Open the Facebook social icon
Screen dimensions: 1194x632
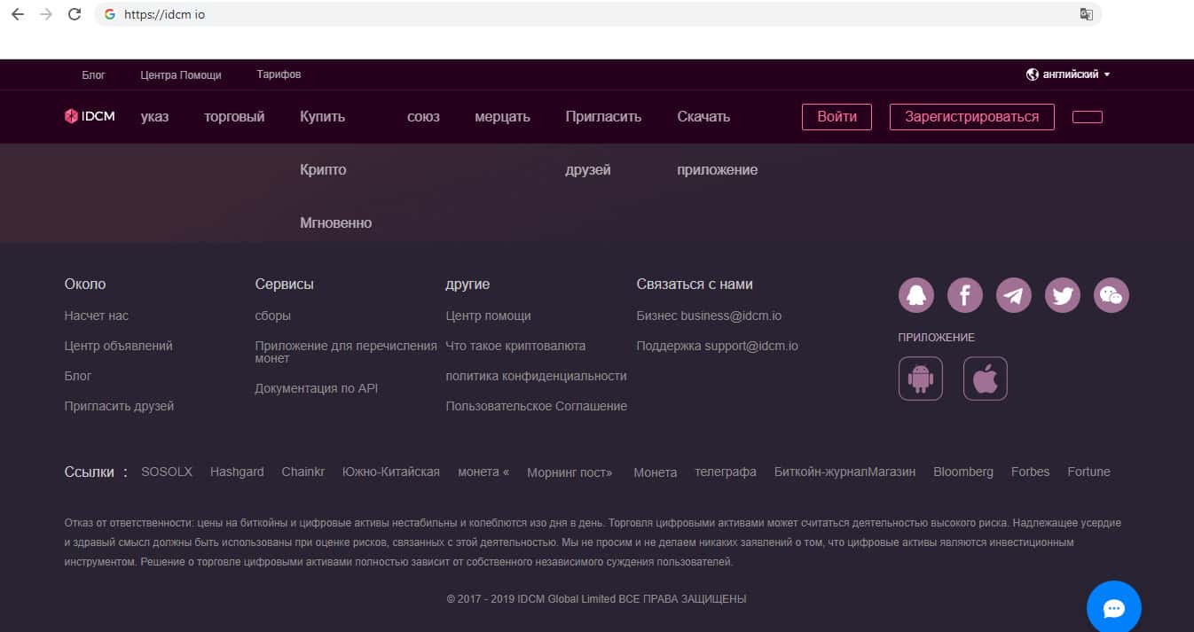pos(965,295)
